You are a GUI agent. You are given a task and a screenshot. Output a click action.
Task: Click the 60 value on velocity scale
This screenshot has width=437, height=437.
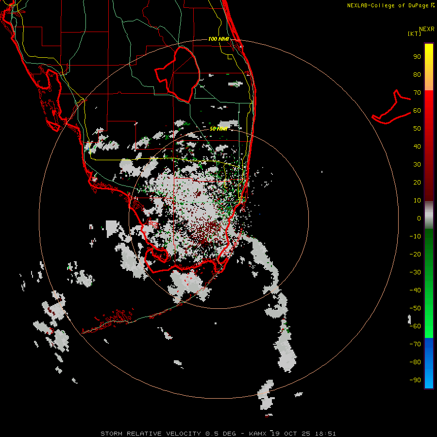[x=417, y=110]
